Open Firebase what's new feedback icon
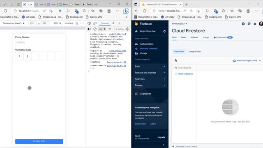Viewport: 263px width, 148px height. 249,24
